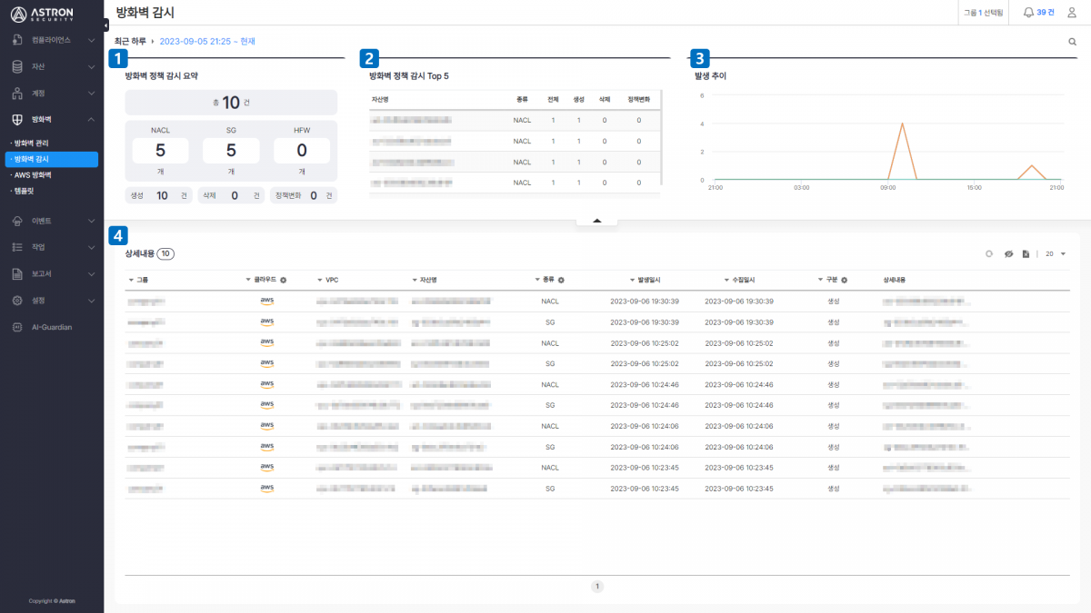
Task: Click the chart peak near 09:00
Action: click(x=901, y=124)
